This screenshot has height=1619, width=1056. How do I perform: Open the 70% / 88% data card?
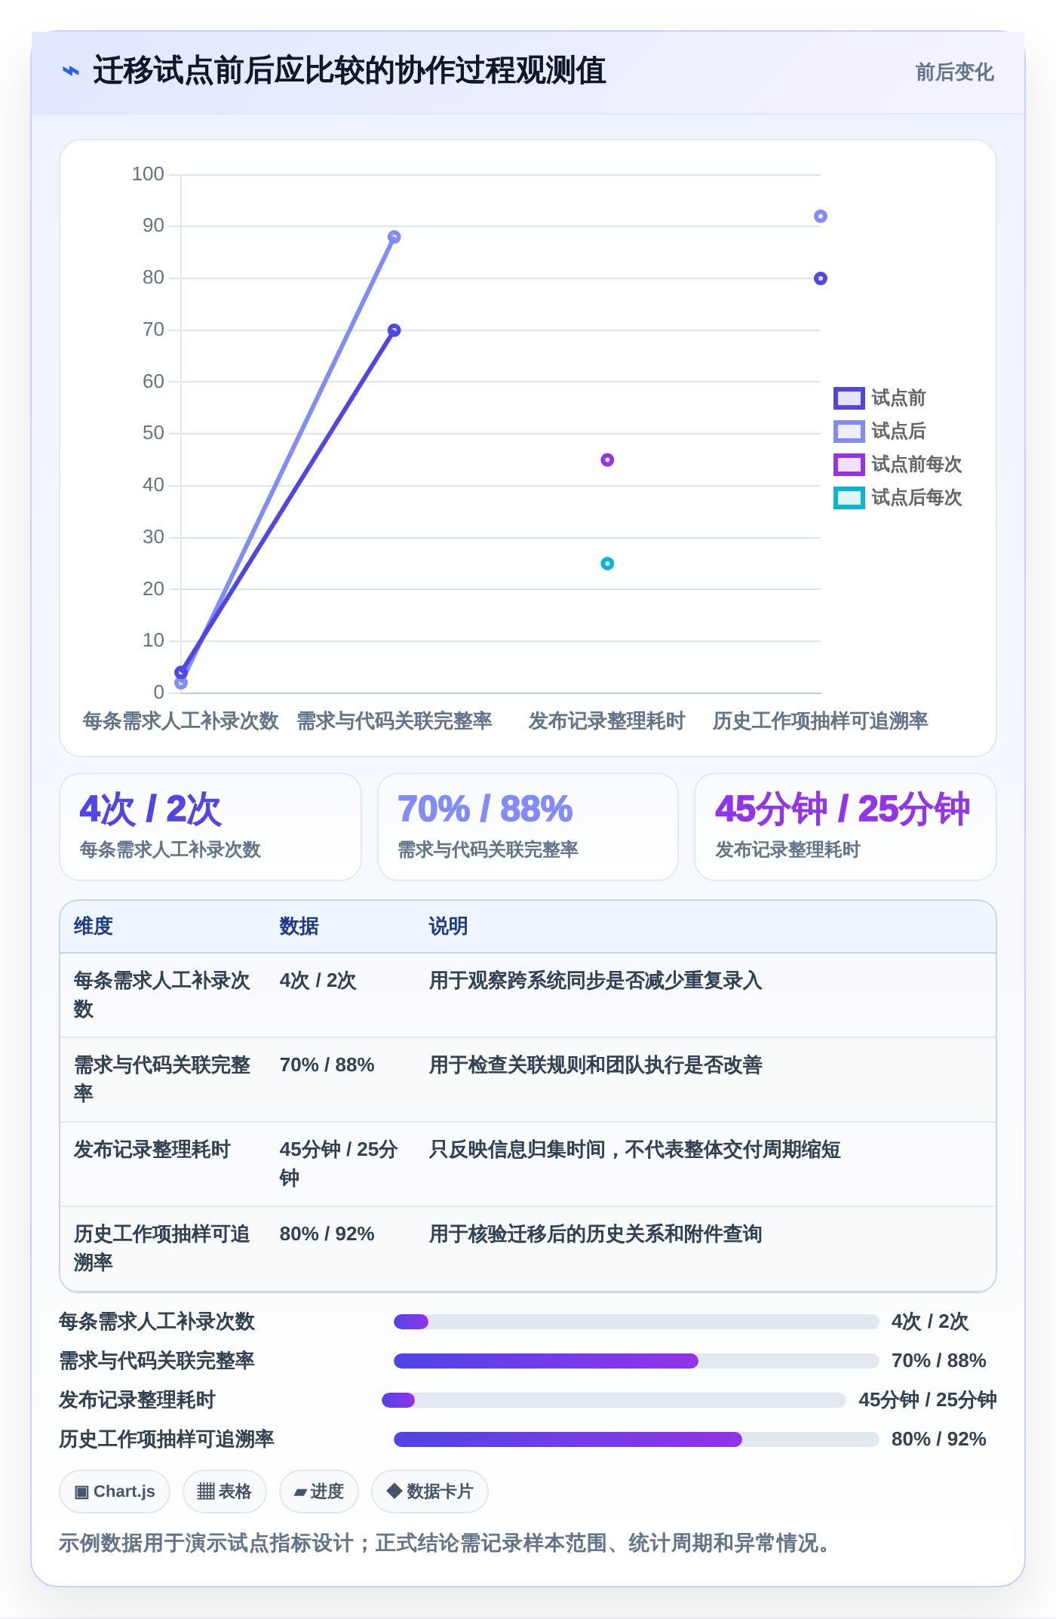coord(528,827)
